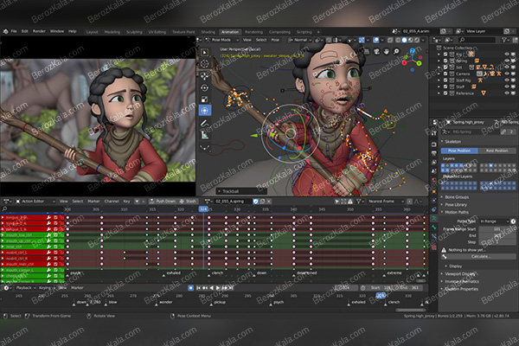Open the Pose menu in viewport header
The width and height of the screenshot is (519, 346).
(275, 40)
